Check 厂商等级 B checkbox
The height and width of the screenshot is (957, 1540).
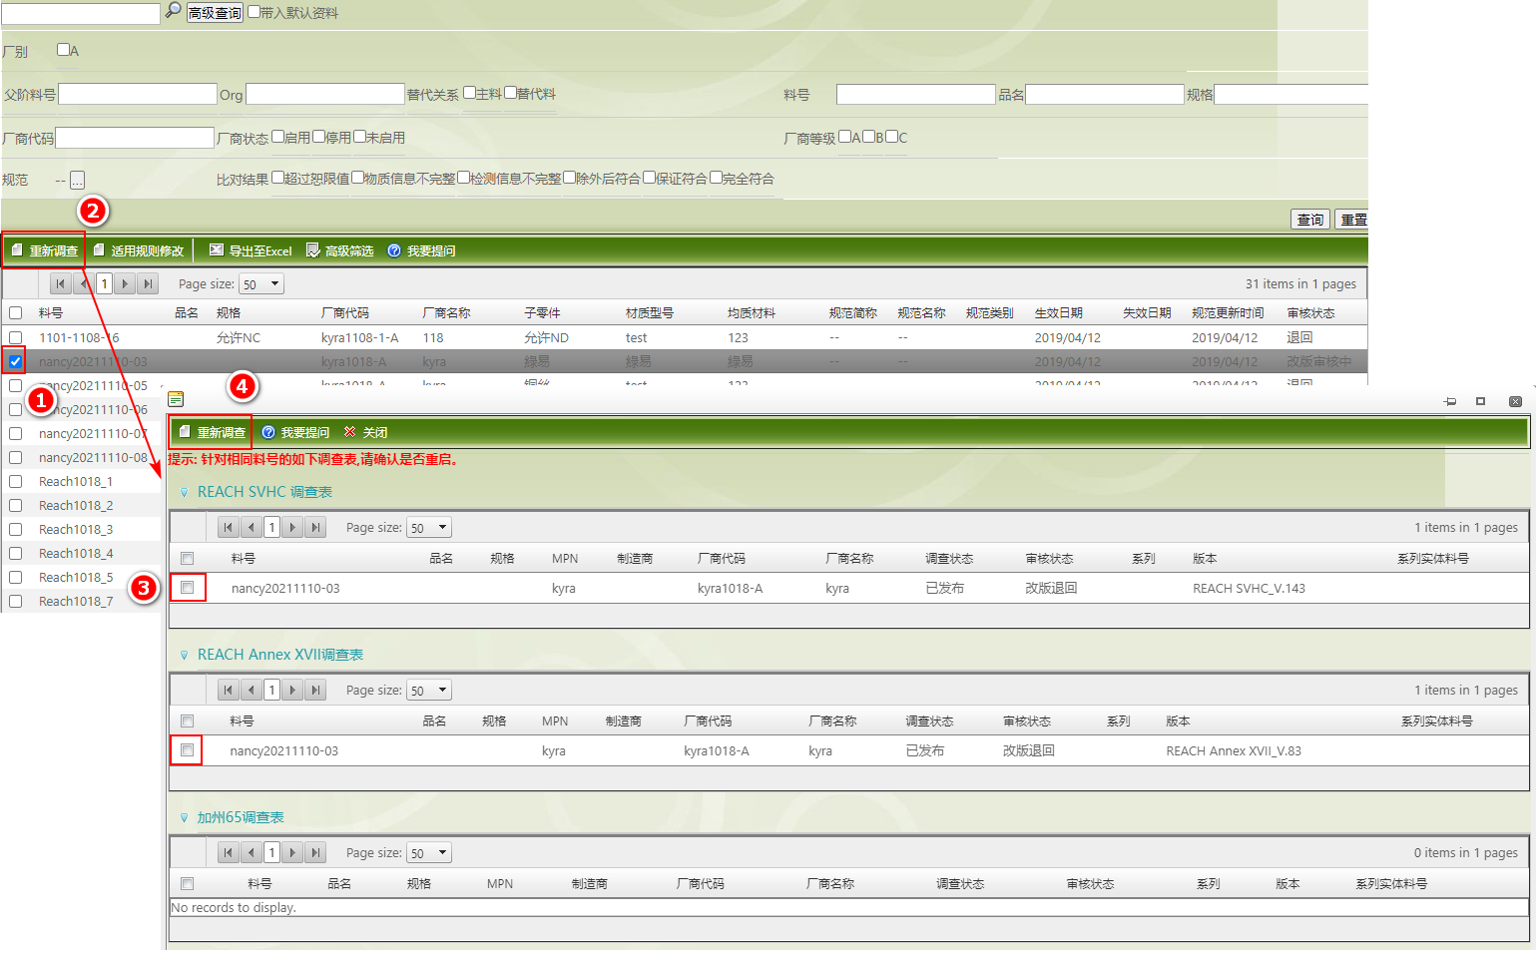(868, 137)
